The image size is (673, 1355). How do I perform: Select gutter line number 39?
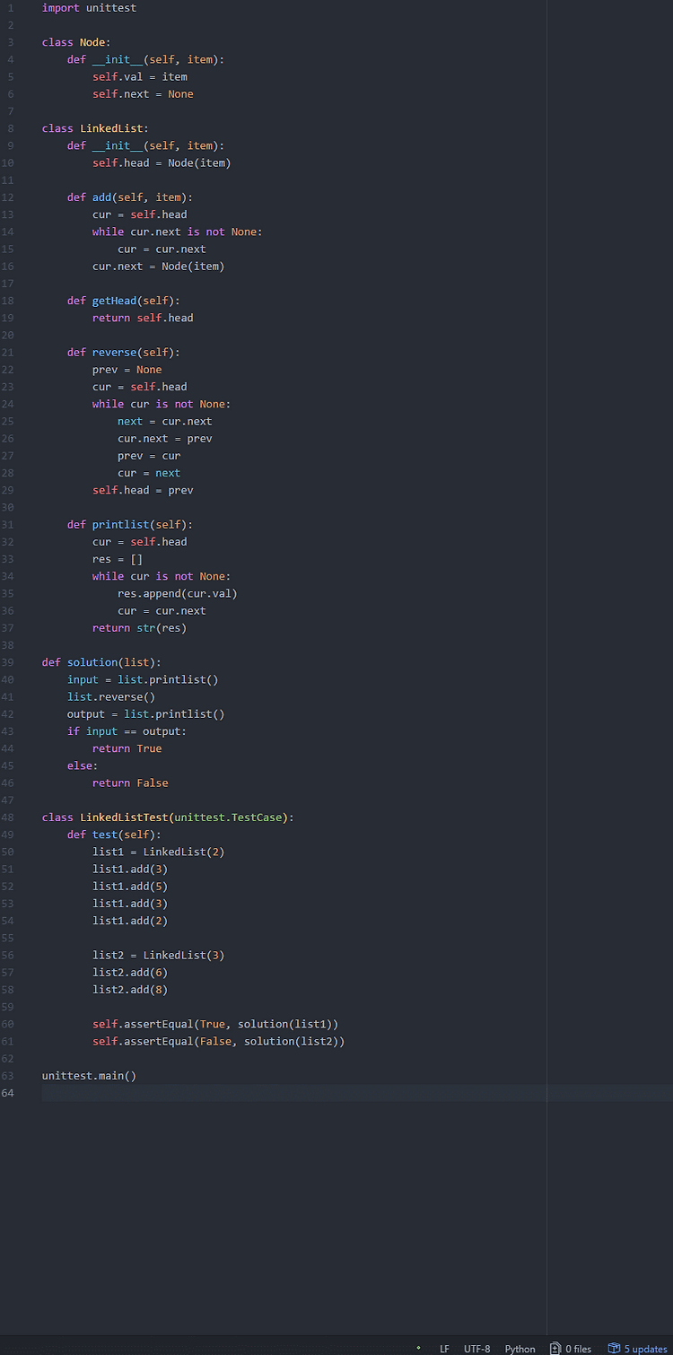pyautogui.click(x=8, y=662)
